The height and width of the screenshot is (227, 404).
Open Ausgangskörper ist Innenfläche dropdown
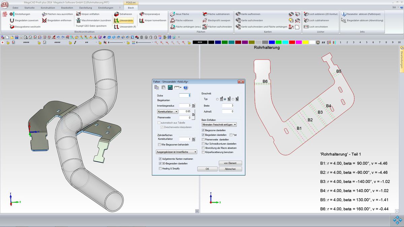[177, 152]
